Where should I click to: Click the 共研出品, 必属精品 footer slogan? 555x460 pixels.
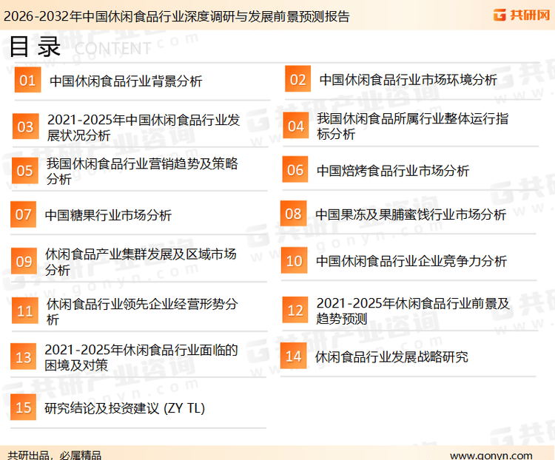(55, 455)
